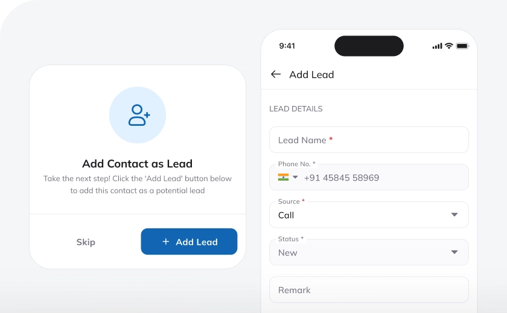Image resolution: width=507 pixels, height=313 pixels.
Task: Tap the 9:41 clock in status bar
Action: tap(287, 46)
